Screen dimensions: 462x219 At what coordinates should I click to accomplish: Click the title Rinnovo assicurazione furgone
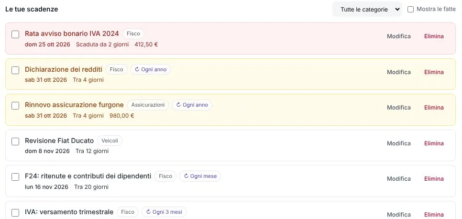74,105
